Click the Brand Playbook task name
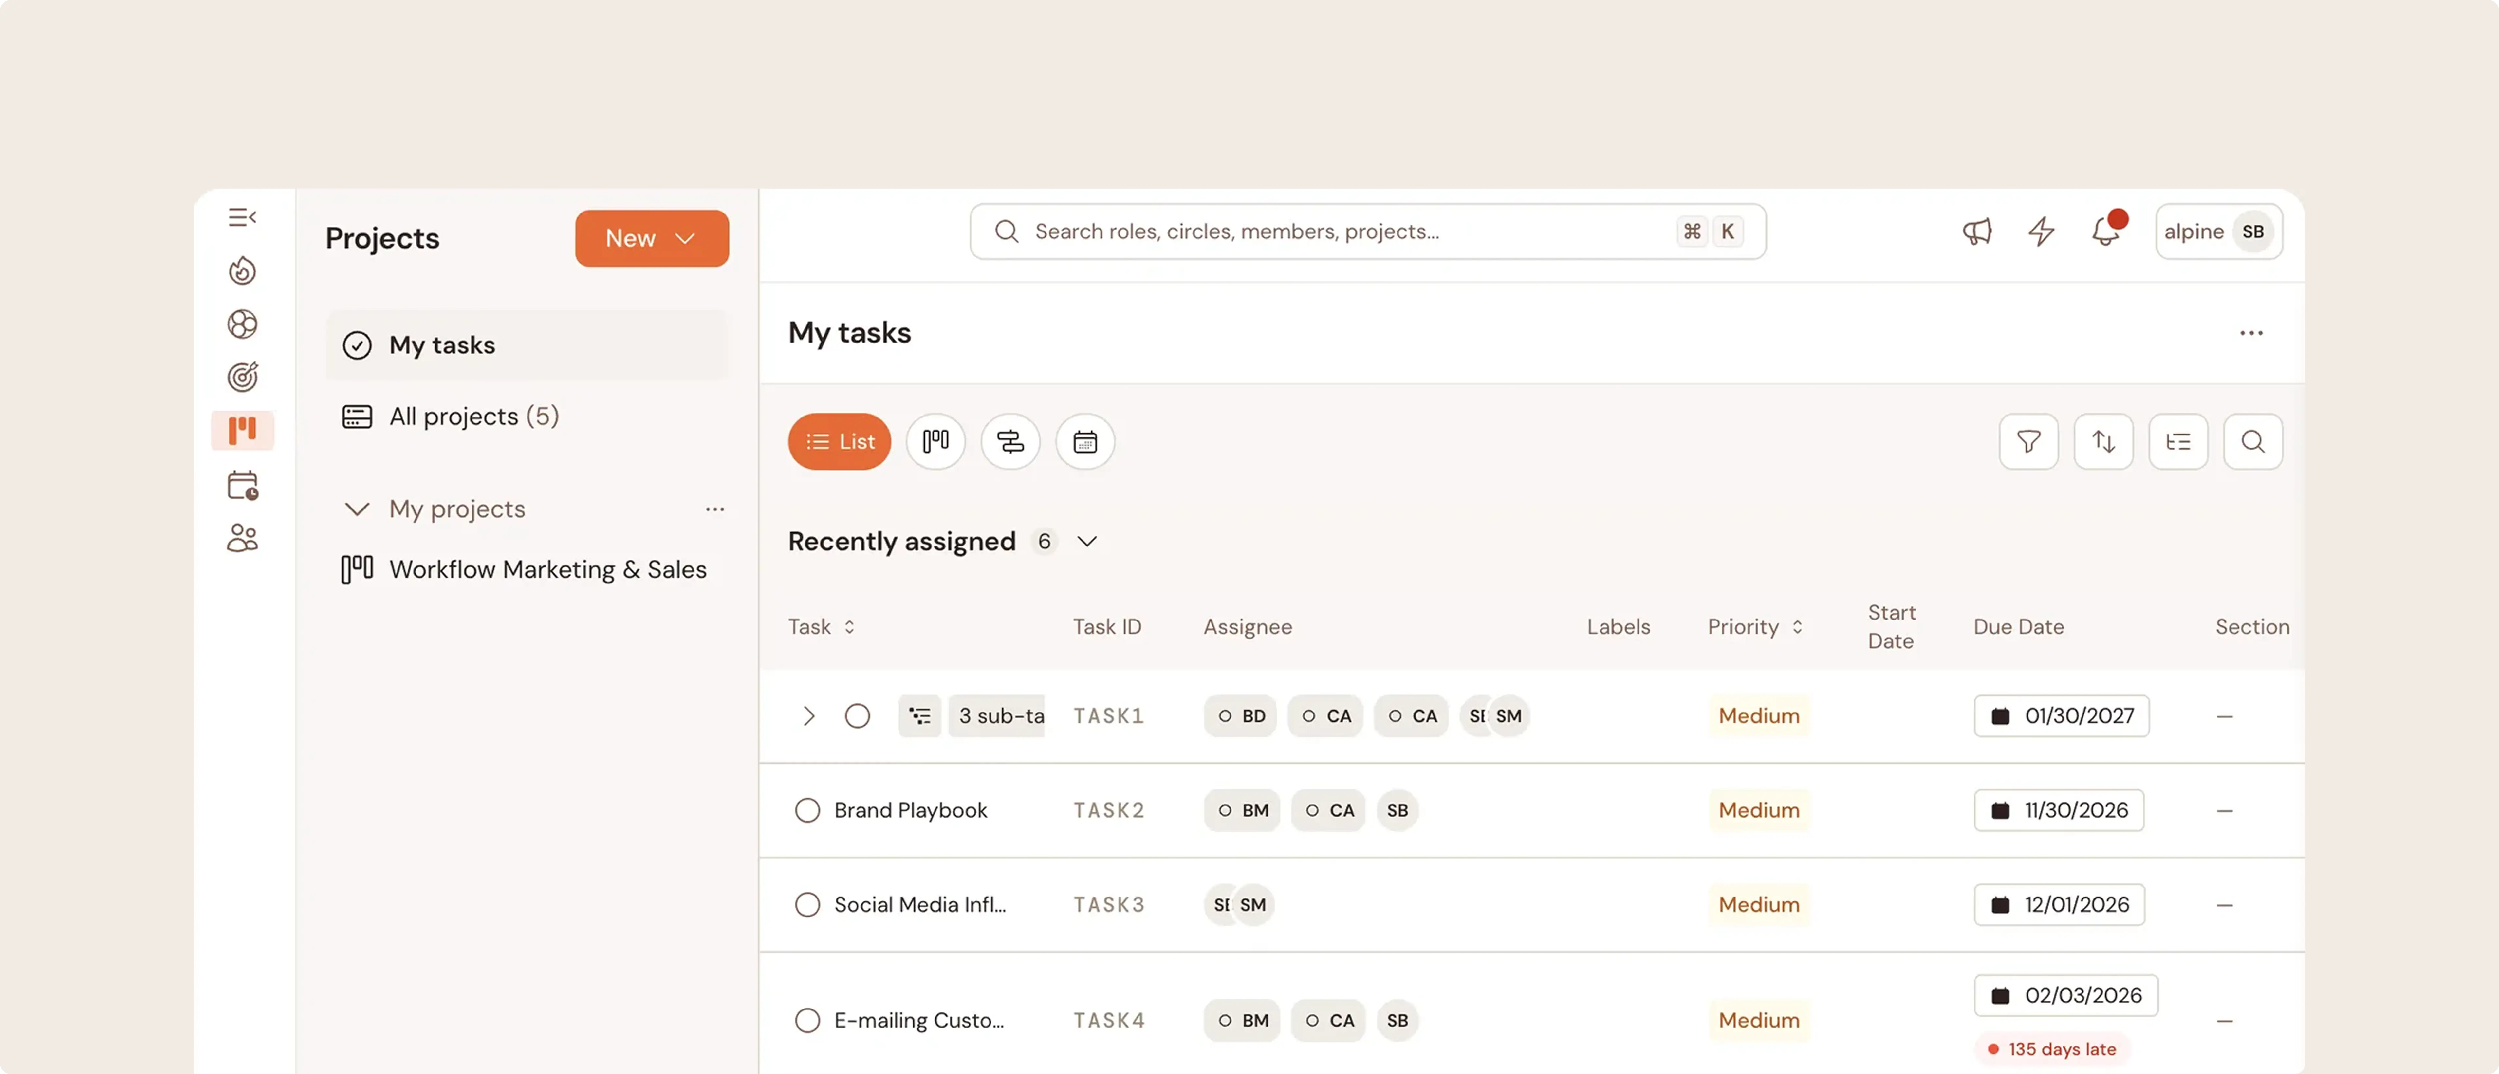The height and width of the screenshot is (1074, 2499). tap(911, 810)
